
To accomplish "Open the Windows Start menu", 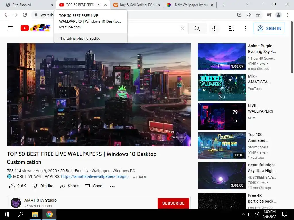I will coord(7,214).
